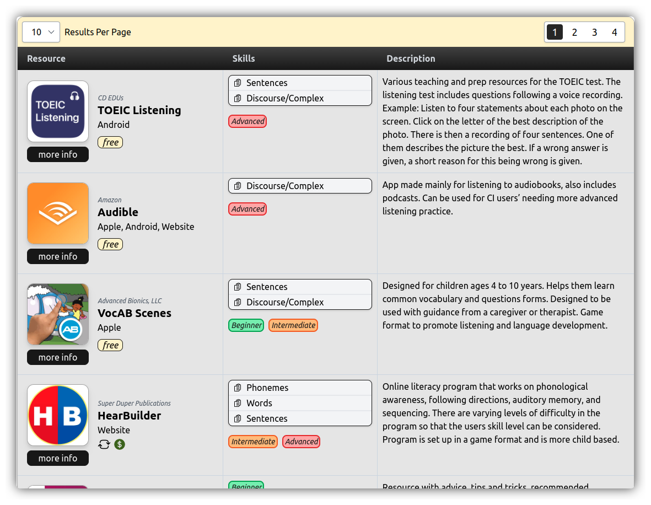The image size is (651, 505).
Task: Click the Audible title
Action: coord(118,212)
